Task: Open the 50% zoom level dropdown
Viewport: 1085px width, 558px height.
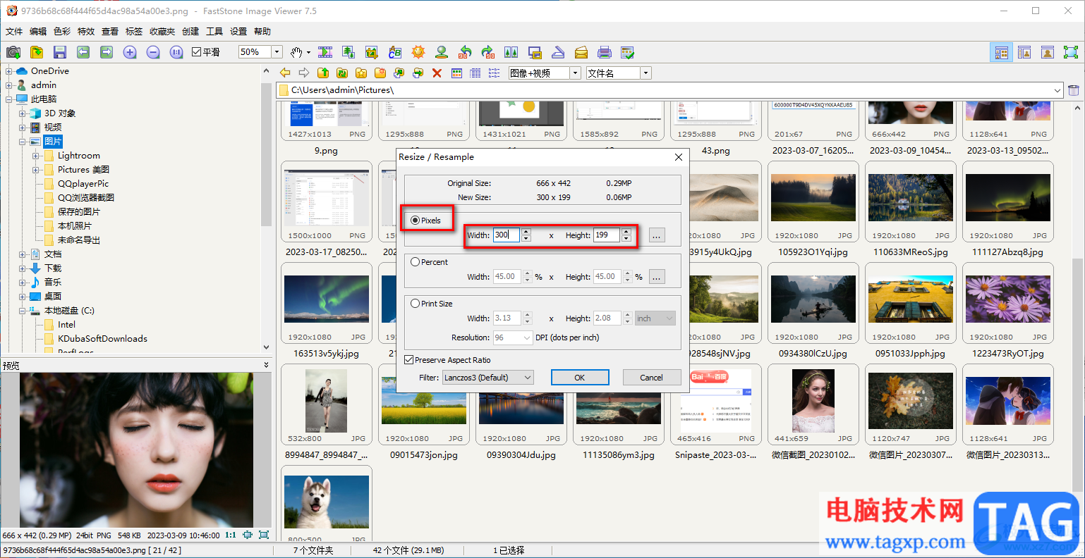Action: [277, 52]
